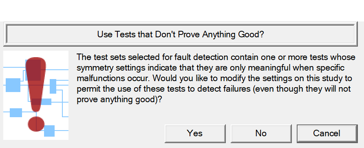Select the large blue square in the diagram

pyautogui.click(x=13, y=85)
